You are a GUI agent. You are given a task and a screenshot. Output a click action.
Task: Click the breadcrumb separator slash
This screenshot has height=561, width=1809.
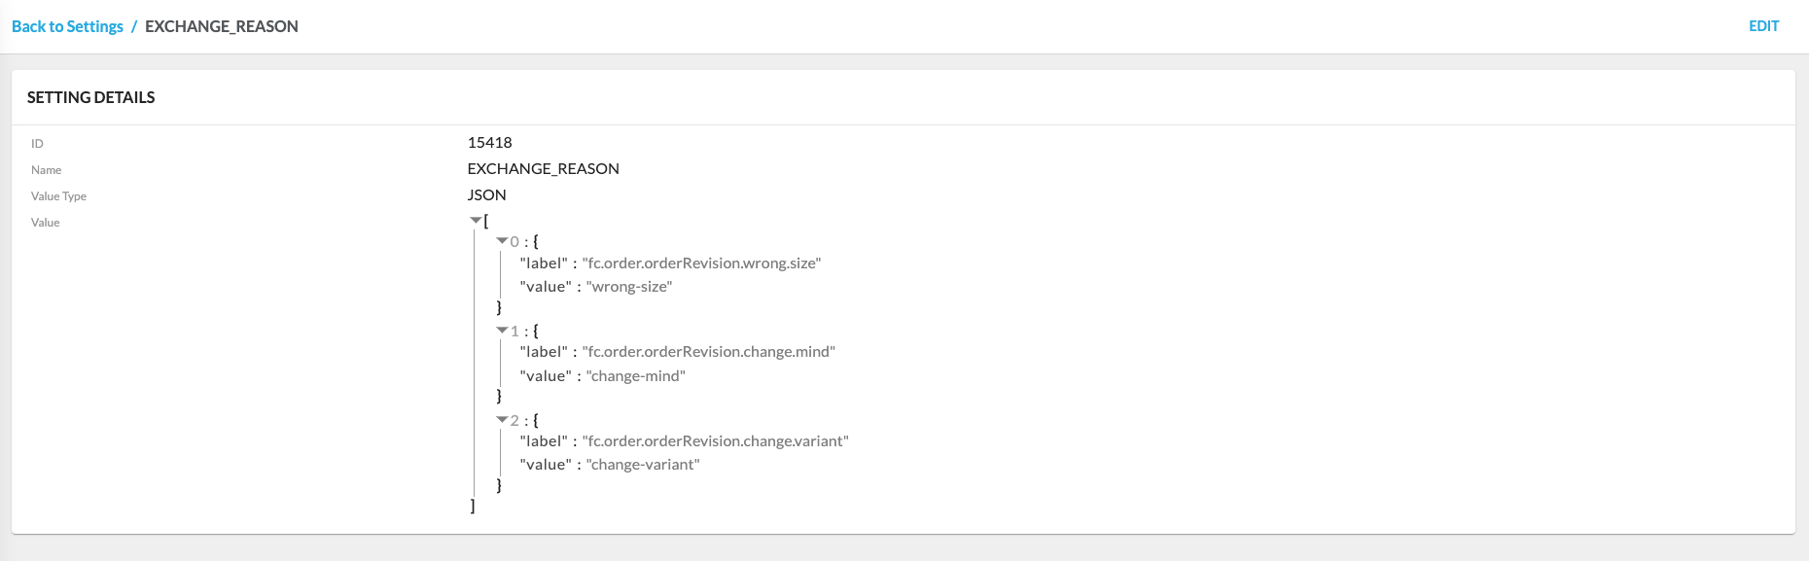coord(136,26)
